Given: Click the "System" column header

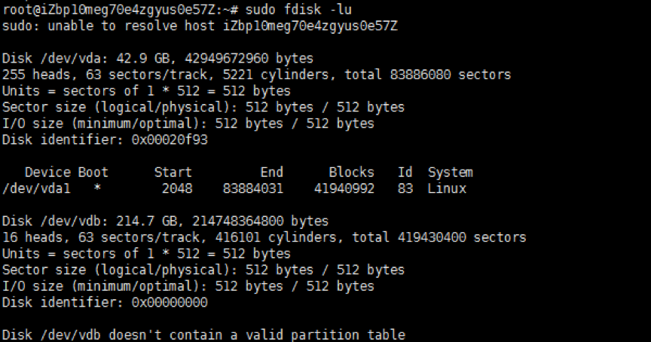Looking at the screenshot, I should pos(450,172).
